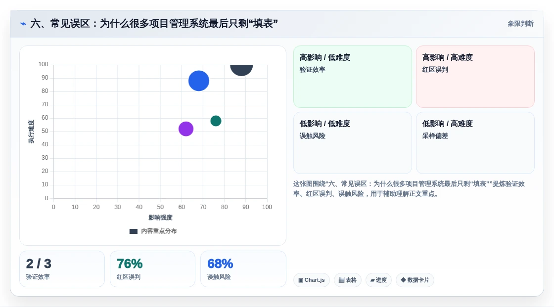Click the Chart.js tag
Screen dimensions: 554x307
(312, 280)
